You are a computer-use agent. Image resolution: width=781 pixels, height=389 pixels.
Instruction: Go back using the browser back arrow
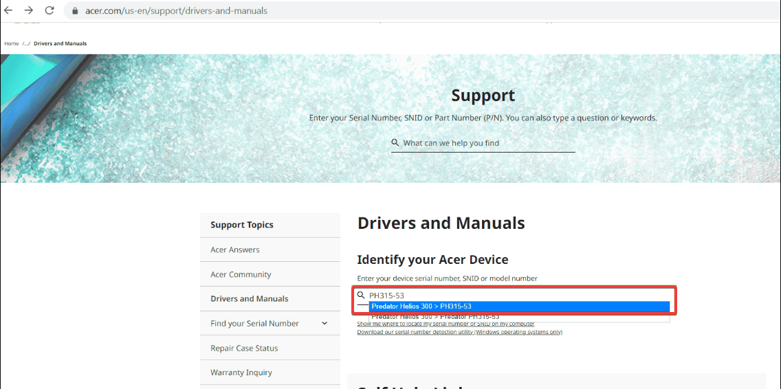[x=8, y=10]
